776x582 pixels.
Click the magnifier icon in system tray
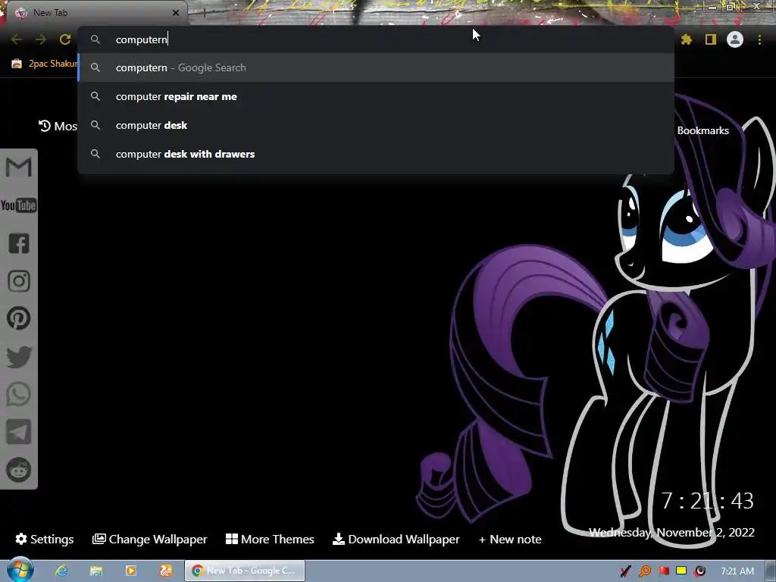pos(644,571)
